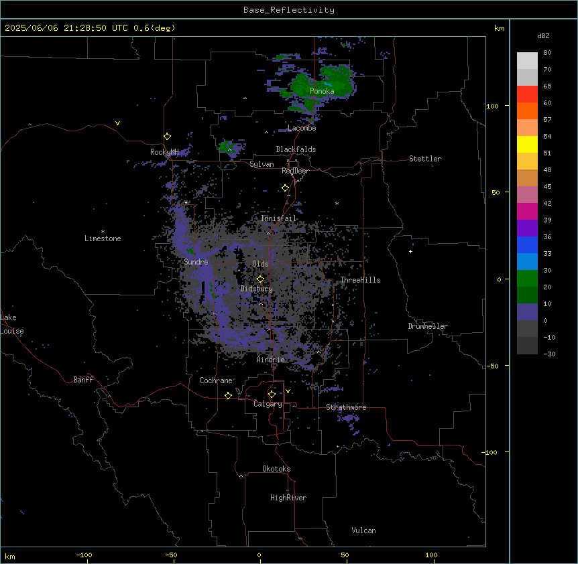Select the Blackfalds map label

click(296, 149)
